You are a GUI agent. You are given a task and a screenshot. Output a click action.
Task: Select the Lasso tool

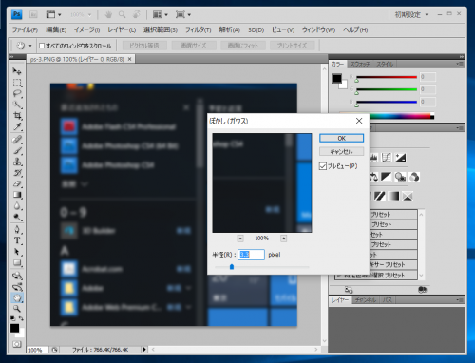click(17, 93)
